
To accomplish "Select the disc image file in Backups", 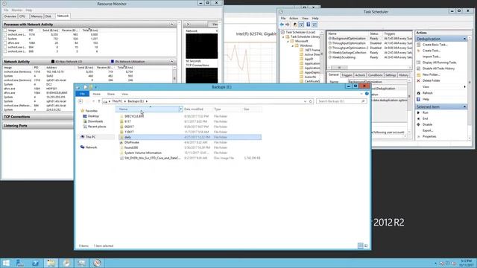I will [152, 159].
